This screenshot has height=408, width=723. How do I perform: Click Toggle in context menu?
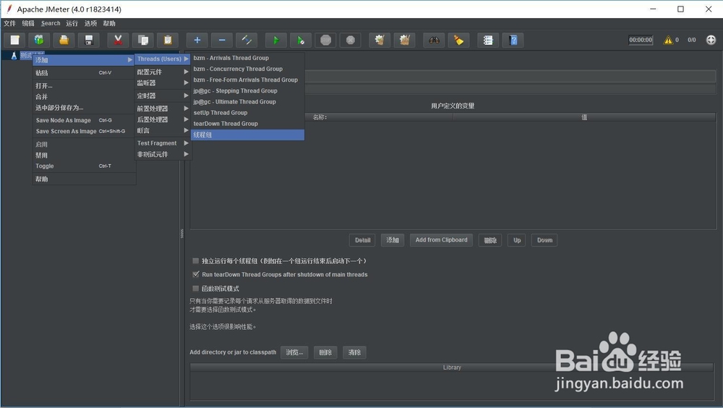pyautogui.click(x=83, y=166)
